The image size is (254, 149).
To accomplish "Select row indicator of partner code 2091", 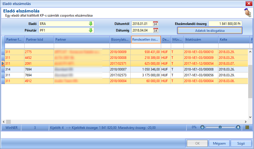I will (3, 64).
